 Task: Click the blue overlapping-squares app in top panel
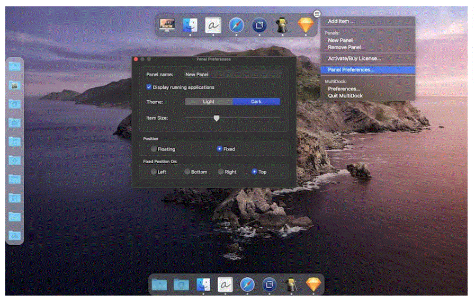259,25
